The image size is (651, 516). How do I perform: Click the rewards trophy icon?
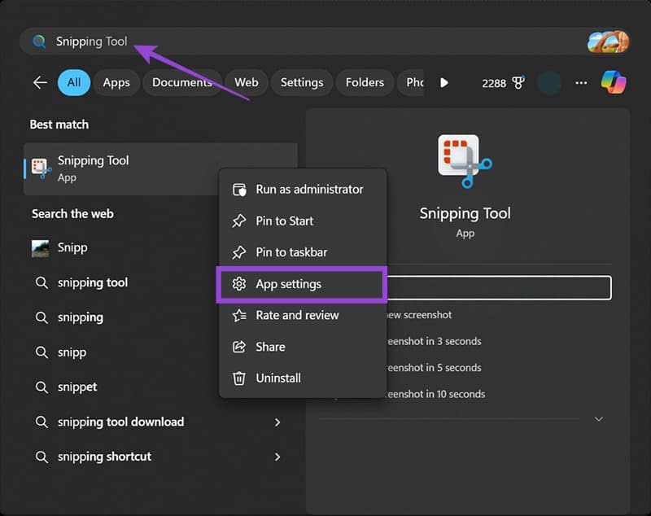tap(518, 83)
